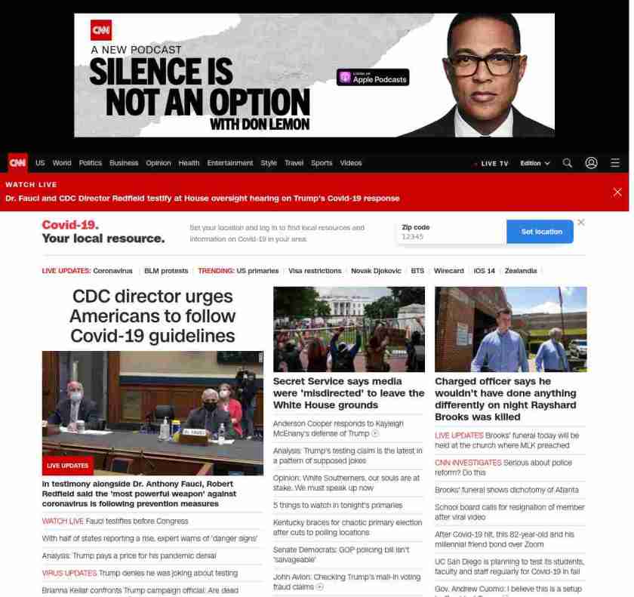Image resolution: width=634 pixels, height=597 pixels.
Task: Open the user account profile icon
Action: tap(591, 163)
